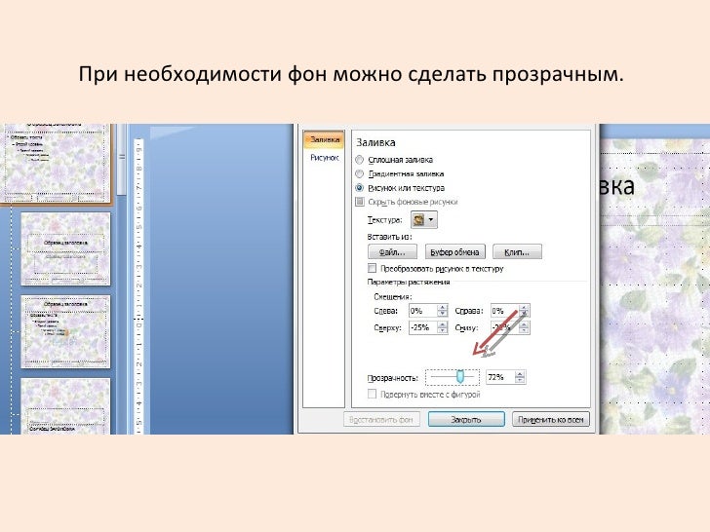710x532 pixels.
Task: Enable Преобразовать рисунок в текстуру checkbox
Action: (373, 268)
